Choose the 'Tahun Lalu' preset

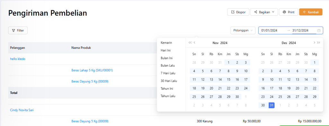(x=168, y=96)
